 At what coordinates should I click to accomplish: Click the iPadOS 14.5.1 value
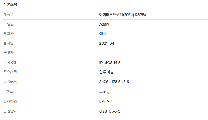111,63
